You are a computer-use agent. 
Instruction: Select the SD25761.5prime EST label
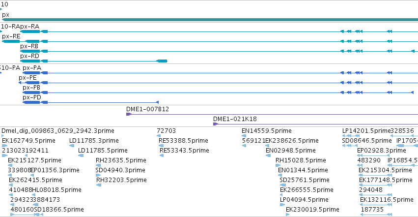pyautogui.click(x=305, y=180)
